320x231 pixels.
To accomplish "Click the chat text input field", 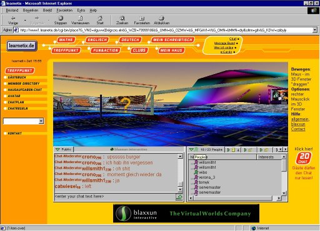I will pyautogui.click(x=115, y=197).
